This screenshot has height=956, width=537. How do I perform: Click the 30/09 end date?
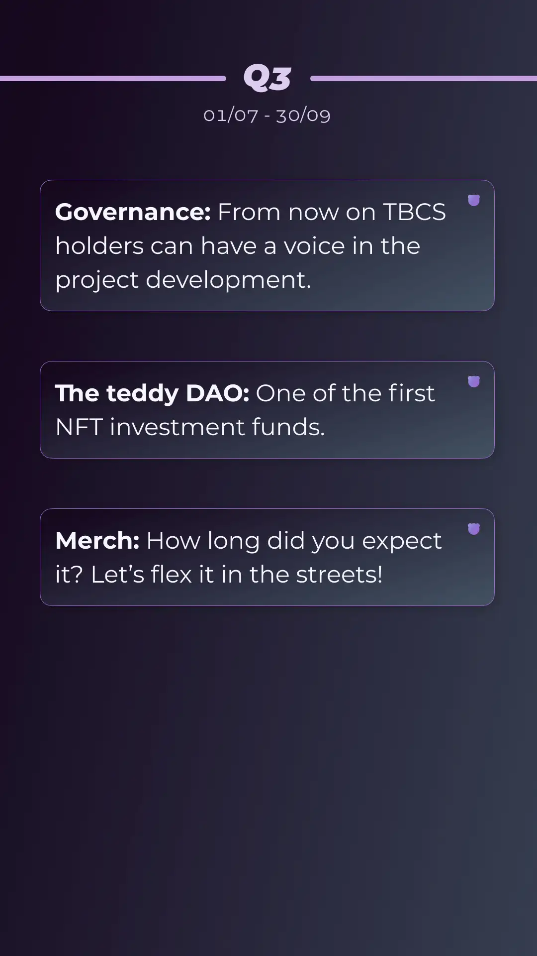[x=303, y=115]
